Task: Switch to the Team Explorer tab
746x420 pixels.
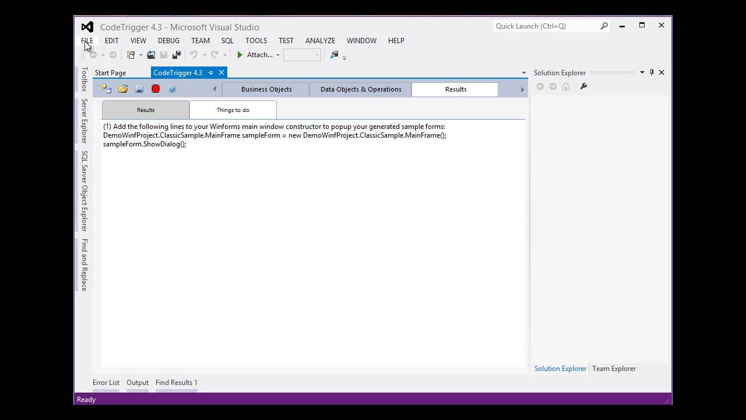Action: point(614,369)
